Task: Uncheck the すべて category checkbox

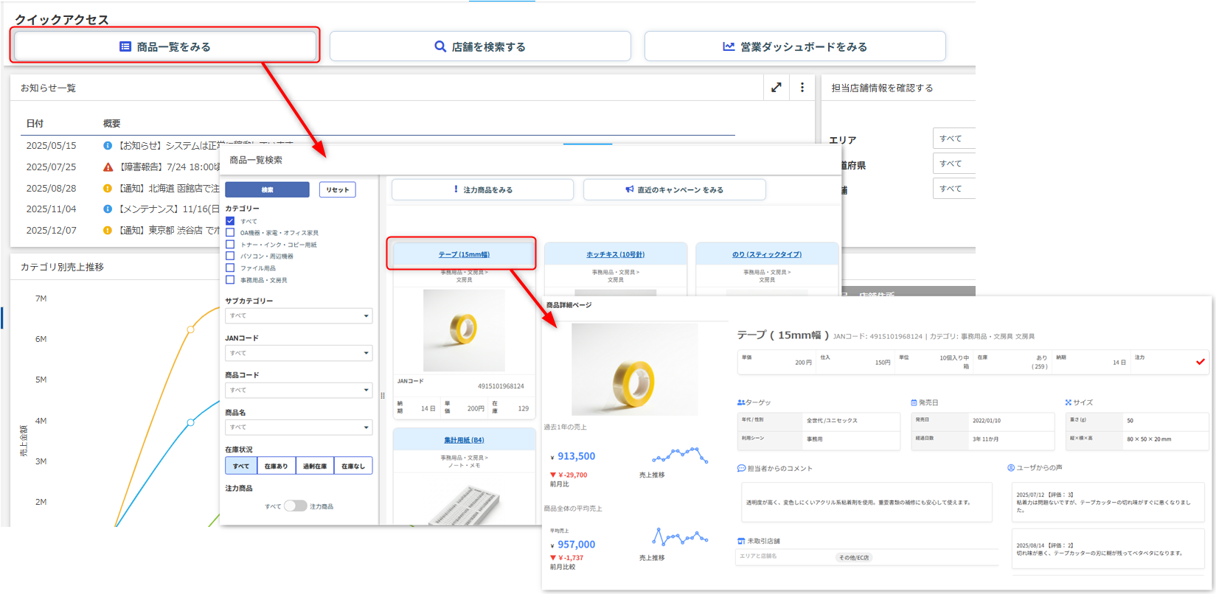Action: click(230, 221)
